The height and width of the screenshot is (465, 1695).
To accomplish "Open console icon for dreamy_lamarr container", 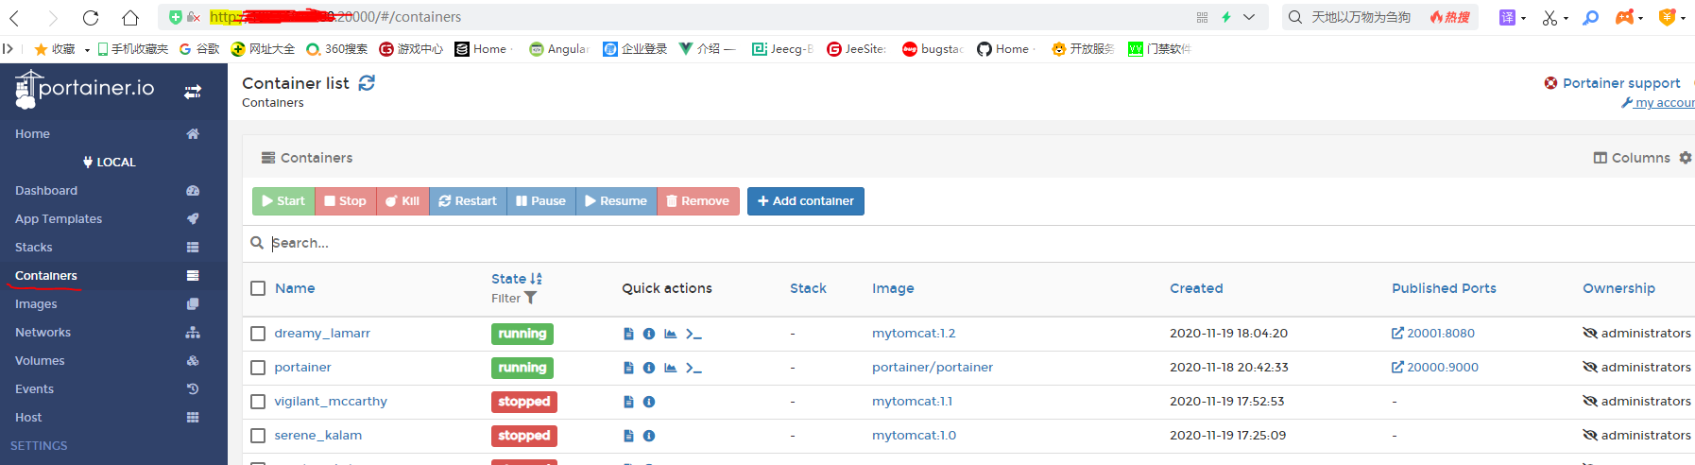I will click(693, 334).
